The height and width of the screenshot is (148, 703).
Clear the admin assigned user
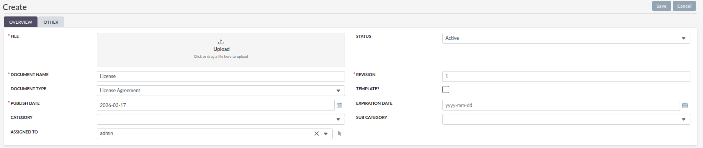(317, 133)
